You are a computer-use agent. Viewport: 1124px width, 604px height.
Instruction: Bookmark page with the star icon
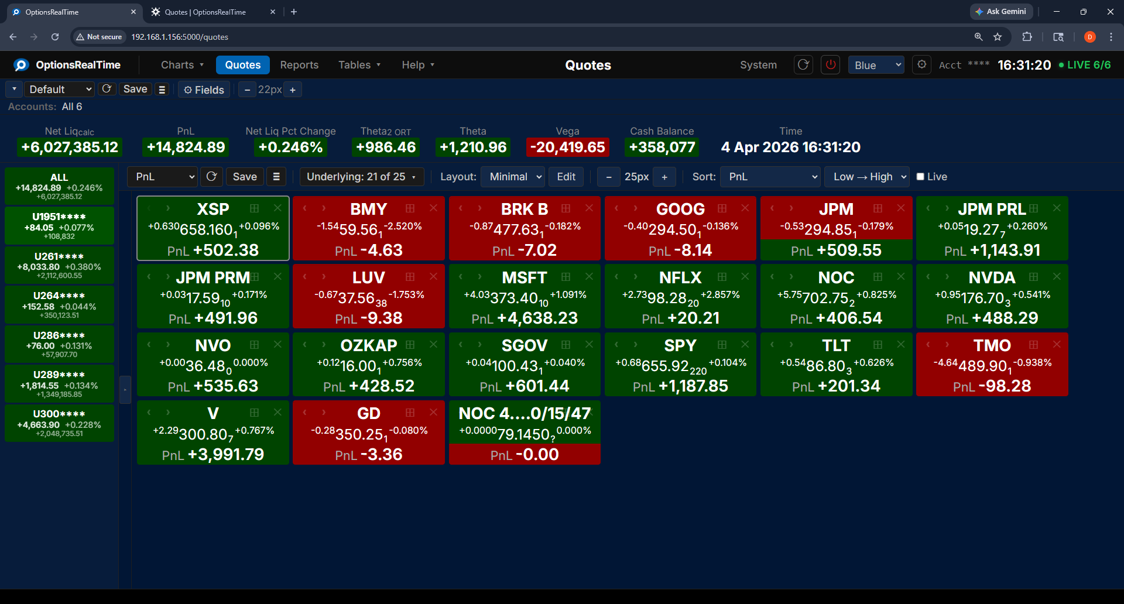coord(998,37)
